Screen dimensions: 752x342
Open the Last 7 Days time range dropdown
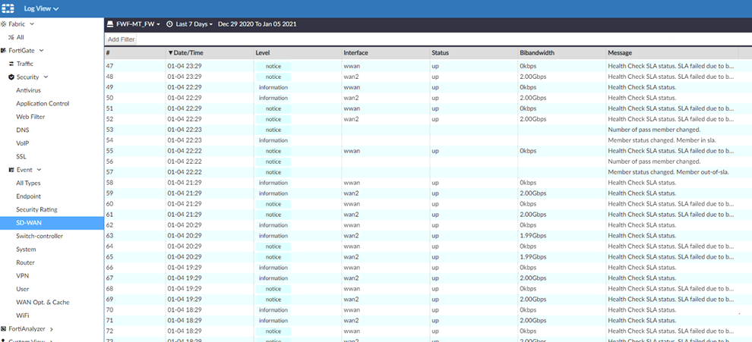pyautogui.click(x=194, y=24)
